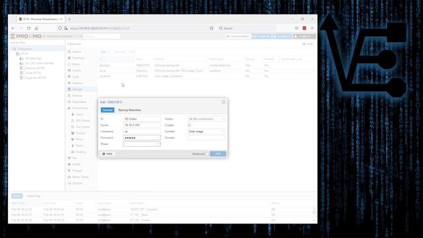Open the Notes section in Datacenter menu
Viewport: 423px width, 238px height.
click(x=76, y=64)
